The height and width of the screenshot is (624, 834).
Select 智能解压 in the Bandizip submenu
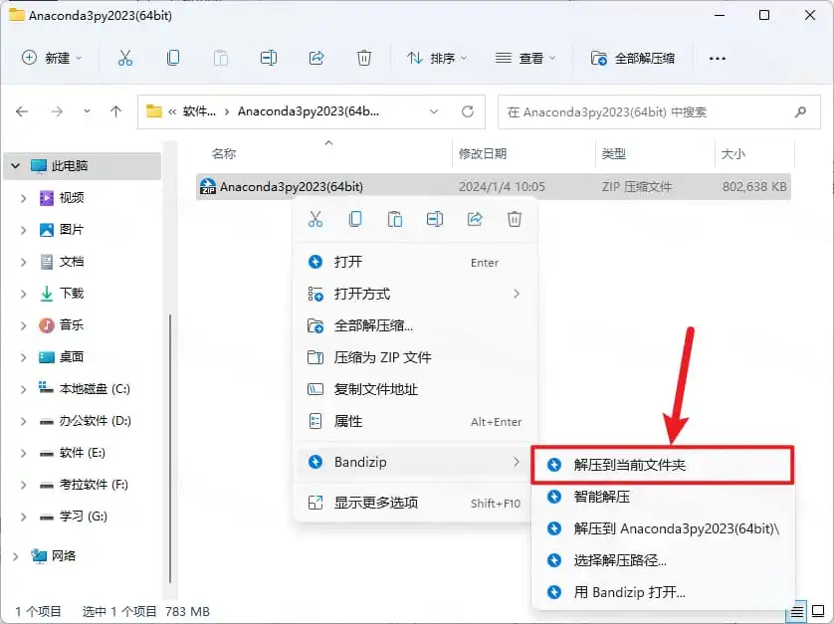(x=663, y=497)
